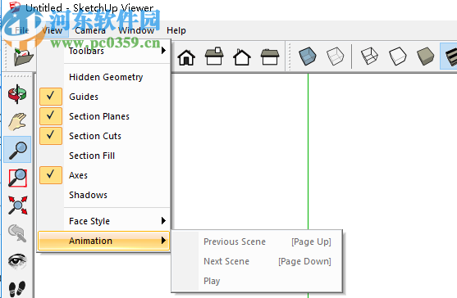Switch to top view house icon
This screenshot has width=457, height=298.
click(x=214, y=56)
